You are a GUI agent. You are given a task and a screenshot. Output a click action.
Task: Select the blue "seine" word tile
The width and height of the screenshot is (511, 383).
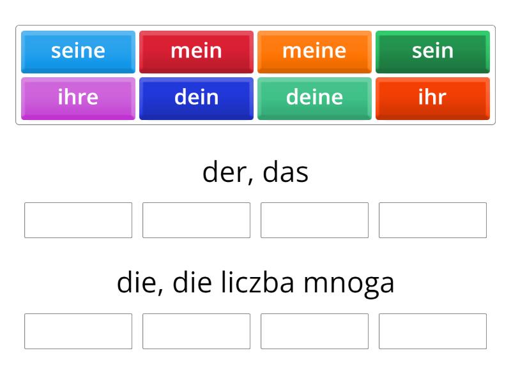point(78,52)
